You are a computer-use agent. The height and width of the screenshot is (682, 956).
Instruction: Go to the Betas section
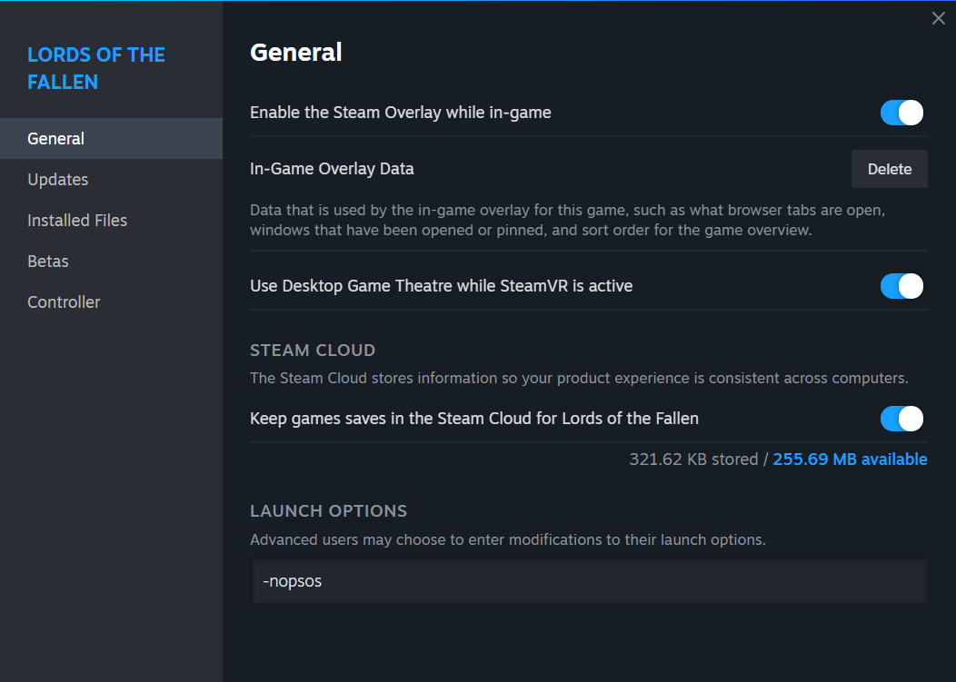[x=111, y=261]
